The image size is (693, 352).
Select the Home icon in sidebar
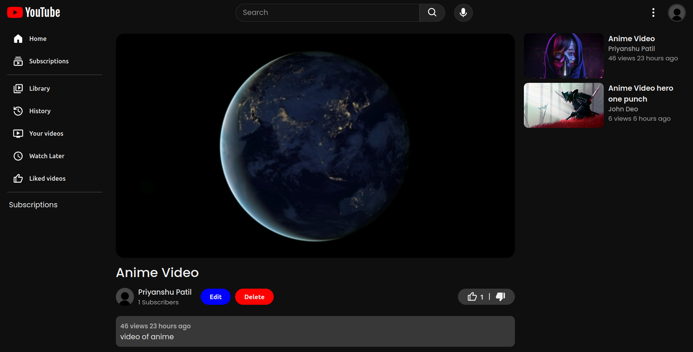click(18, 38)
